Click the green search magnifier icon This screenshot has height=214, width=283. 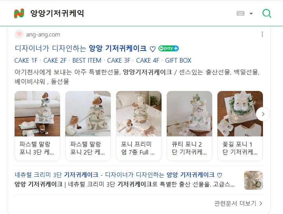click(266, 13)
